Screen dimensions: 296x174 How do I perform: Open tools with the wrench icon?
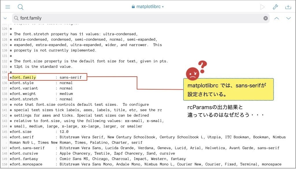pos(275,7)
